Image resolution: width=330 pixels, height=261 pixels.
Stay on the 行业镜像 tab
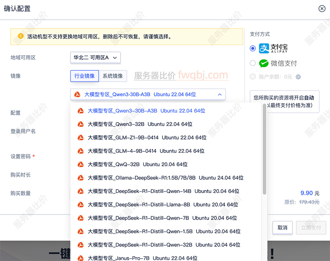coord(84,76)
